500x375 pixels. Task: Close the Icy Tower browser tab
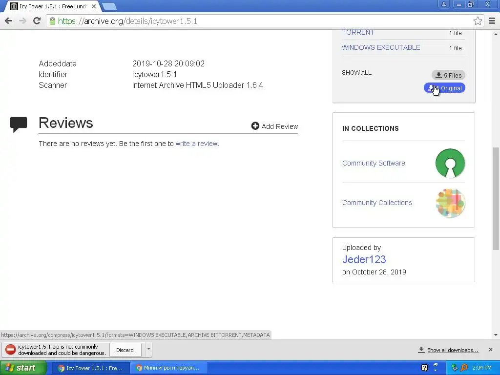coord(93,6)
